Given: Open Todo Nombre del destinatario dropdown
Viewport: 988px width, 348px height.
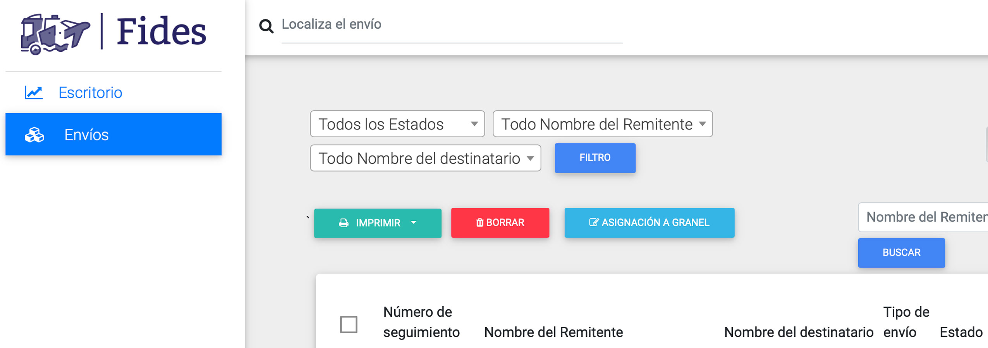Looking at the screenshot, I should 425,158.
